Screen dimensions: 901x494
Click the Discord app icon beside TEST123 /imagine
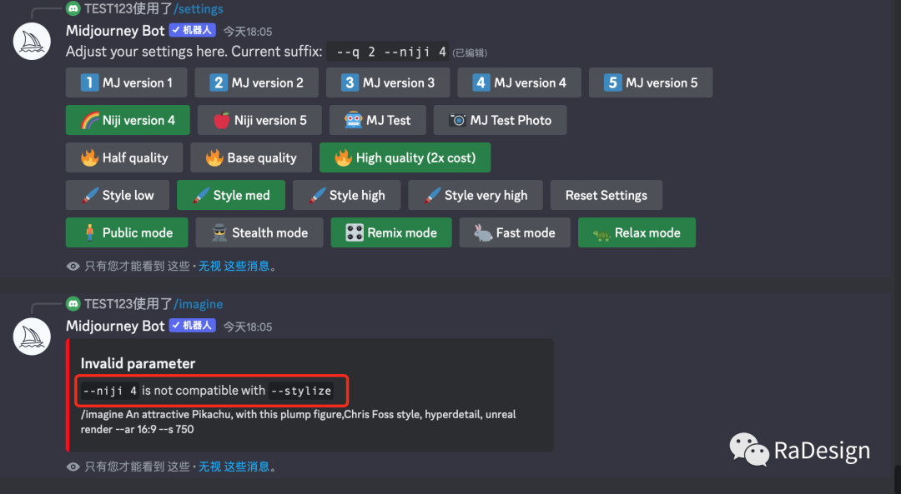(73, 303)
